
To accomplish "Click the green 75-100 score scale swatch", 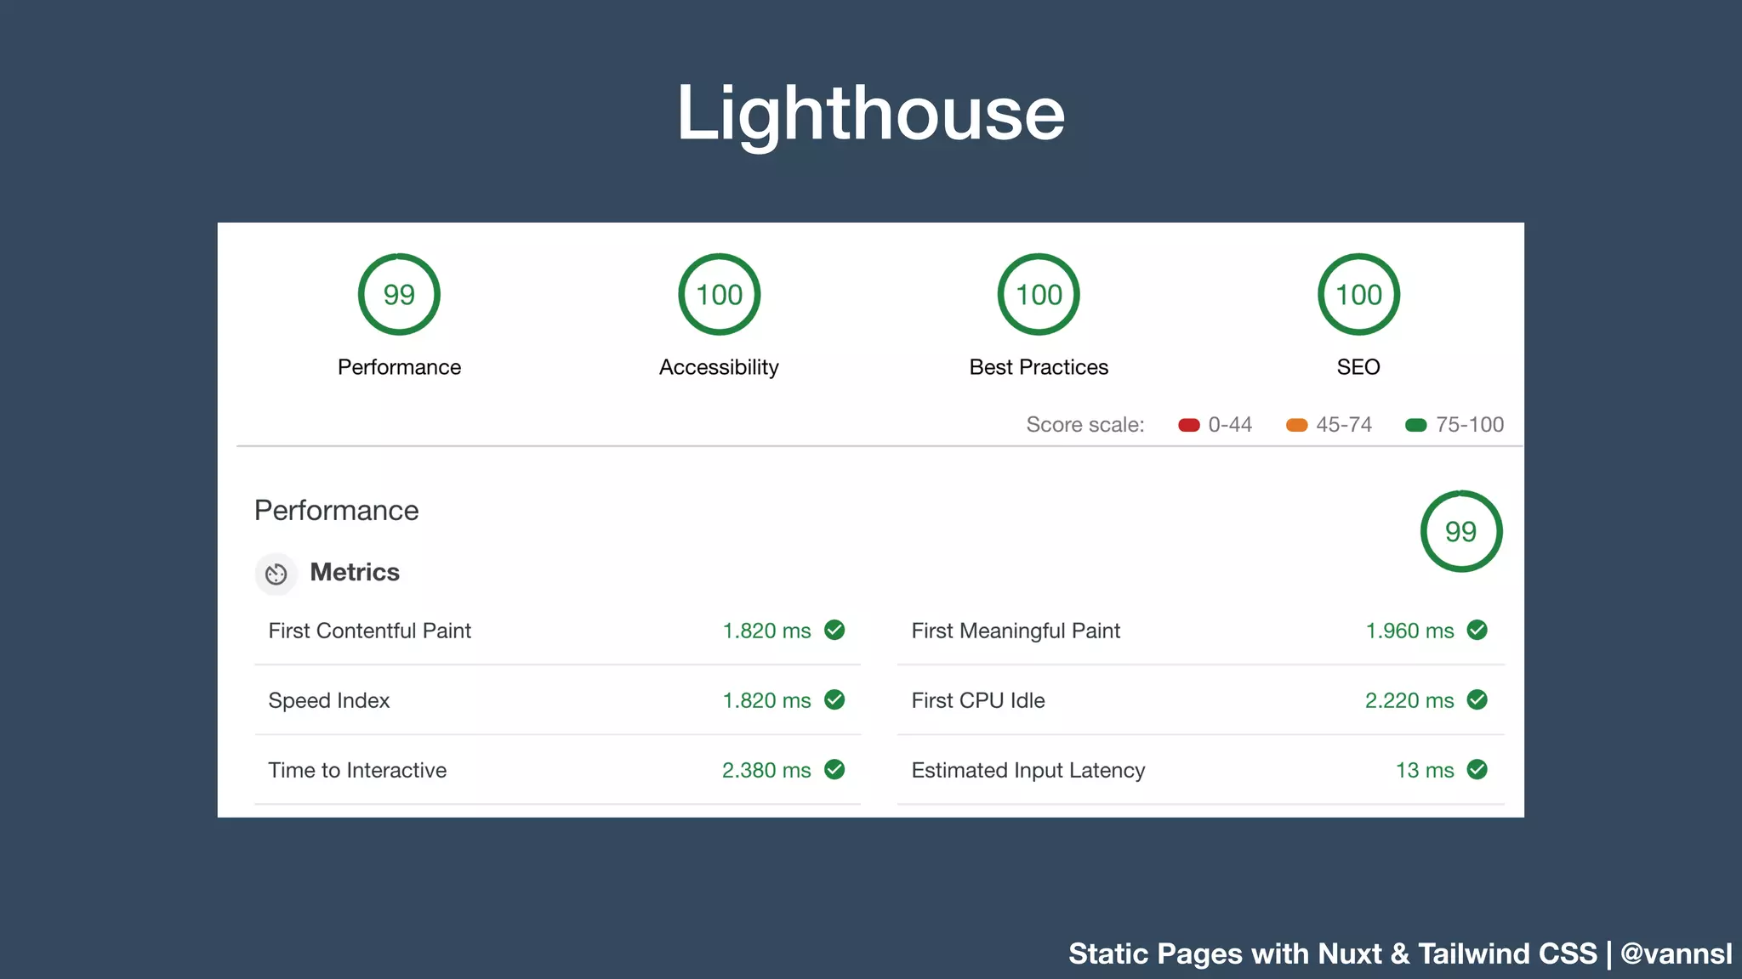I will (1416, 425).
